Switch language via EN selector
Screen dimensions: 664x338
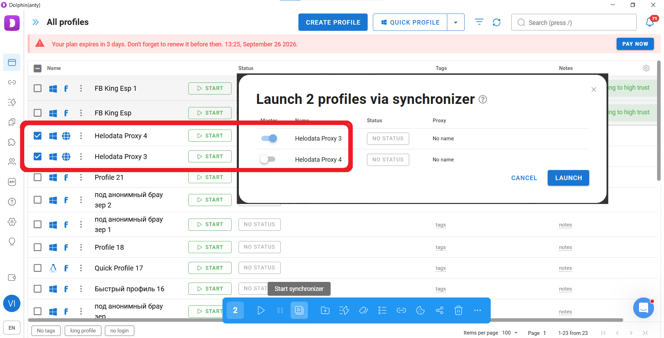[12, 328]
